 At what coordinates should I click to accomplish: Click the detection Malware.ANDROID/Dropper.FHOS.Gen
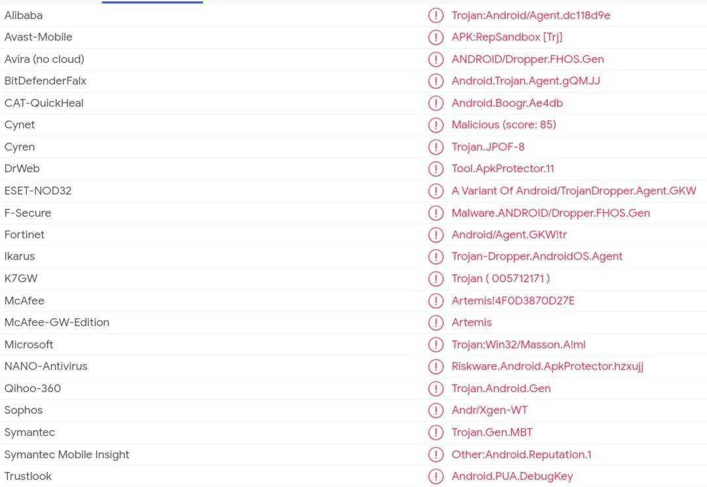click(551, 213)
